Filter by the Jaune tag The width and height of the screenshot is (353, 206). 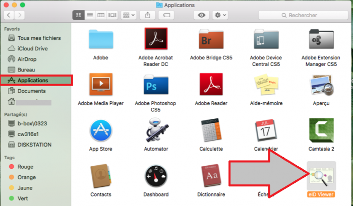[36, 188]
